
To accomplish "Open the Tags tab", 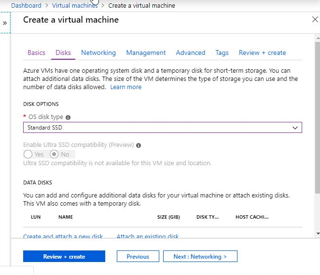I will [x=222, y=53].
